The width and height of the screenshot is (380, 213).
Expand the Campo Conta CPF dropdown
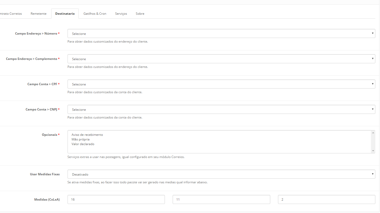(x=221, y=84)
